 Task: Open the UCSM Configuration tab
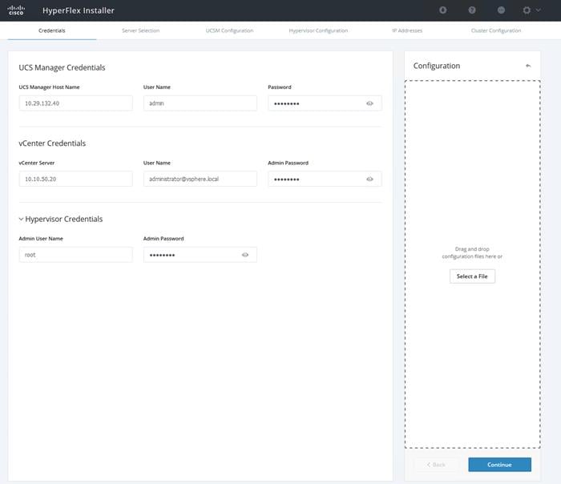point(229,30)
